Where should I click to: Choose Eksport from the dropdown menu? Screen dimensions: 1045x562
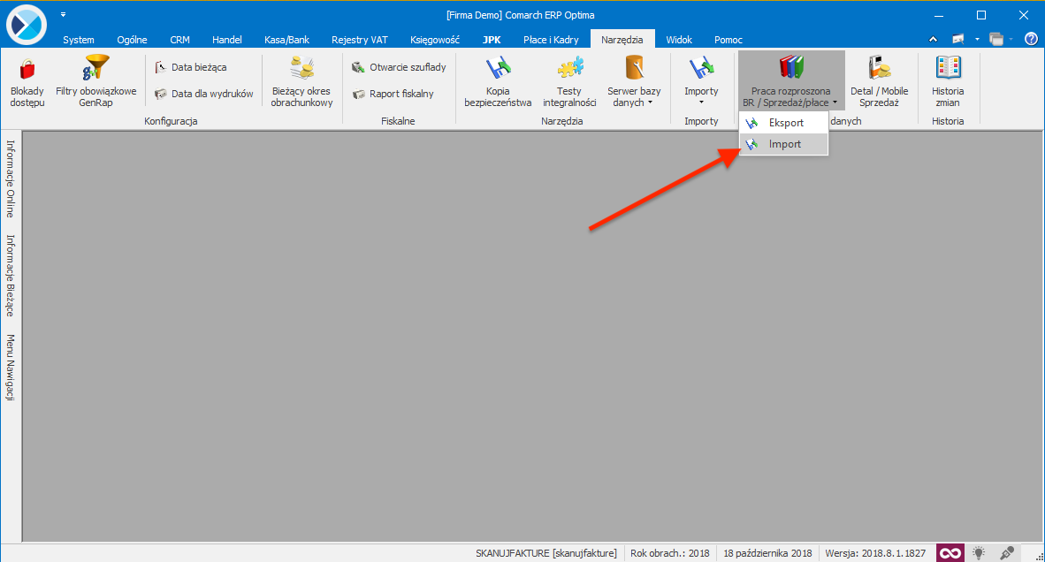pos(785,123)
